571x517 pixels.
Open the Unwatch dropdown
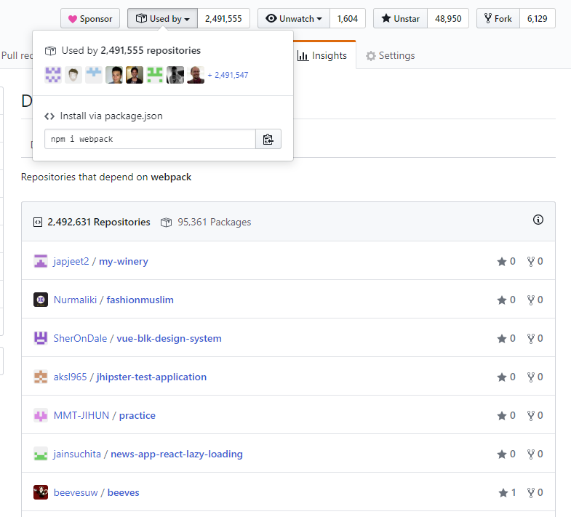(x=294, y=19)
